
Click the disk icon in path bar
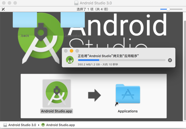click(x=5, y=125)
